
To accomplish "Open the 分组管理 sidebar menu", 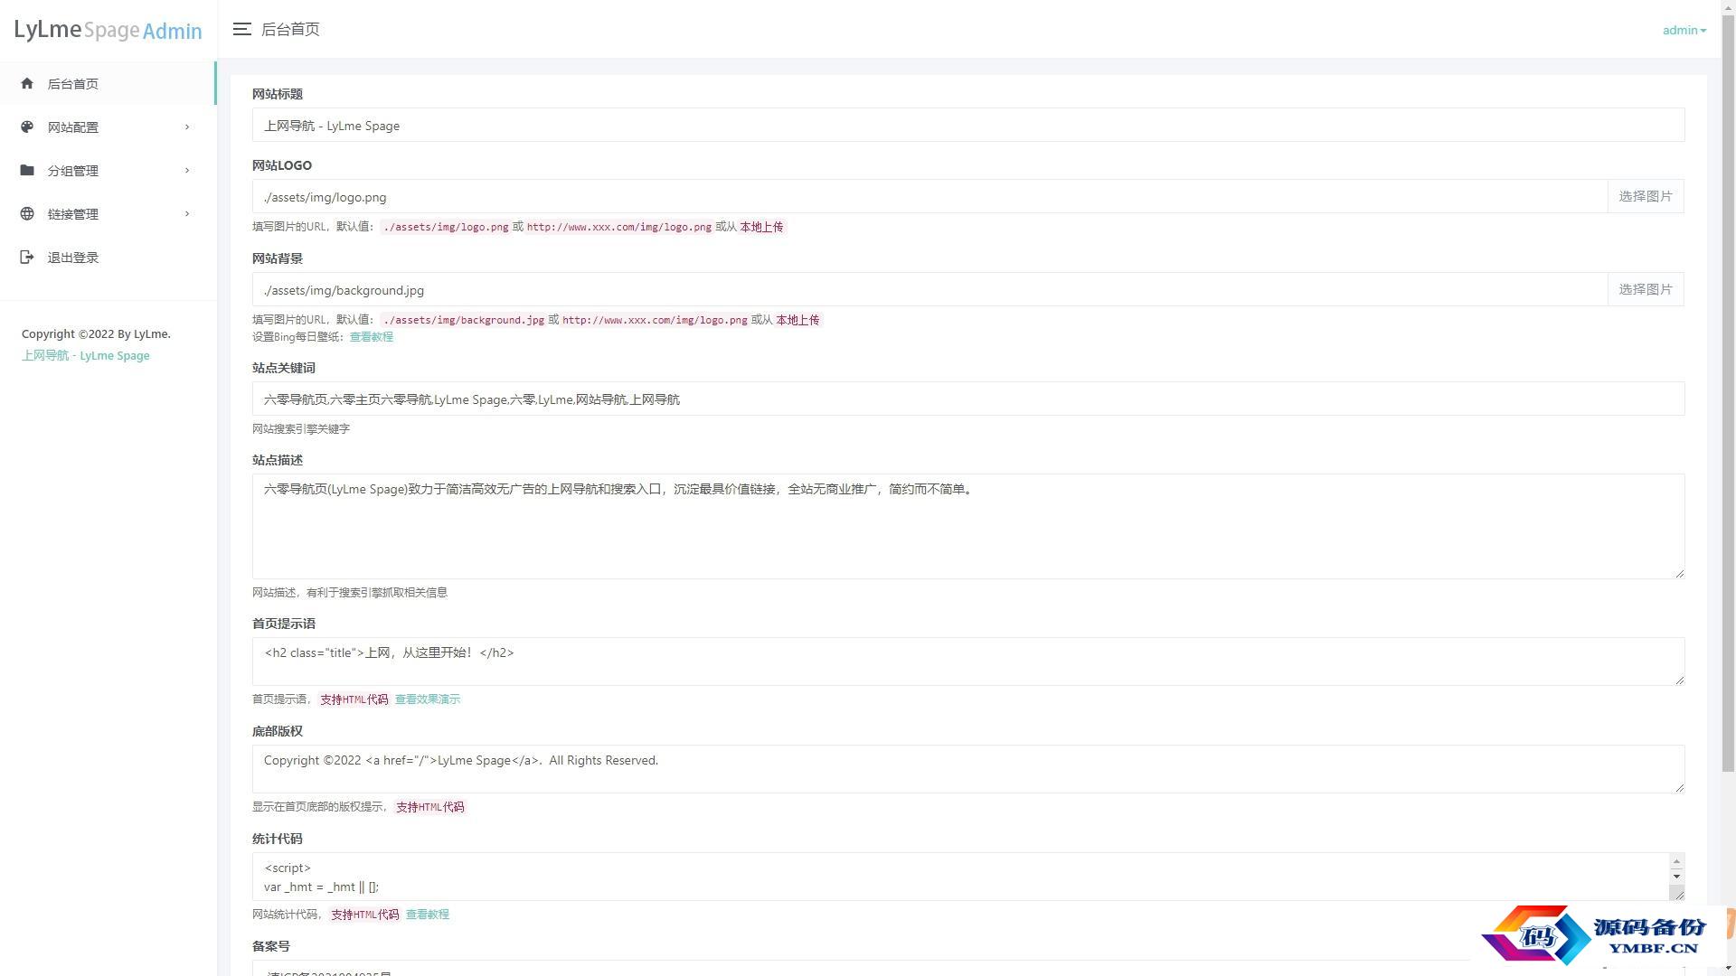I will [108, 170].
